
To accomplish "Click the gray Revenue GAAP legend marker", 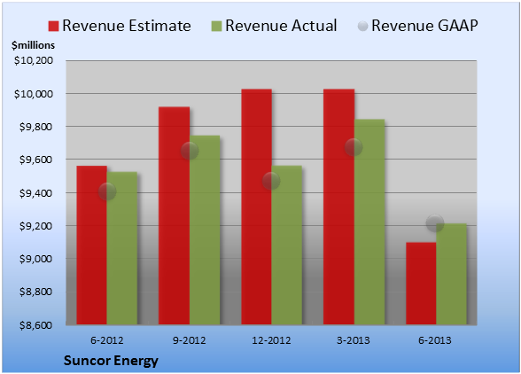I will click(363, 26).
